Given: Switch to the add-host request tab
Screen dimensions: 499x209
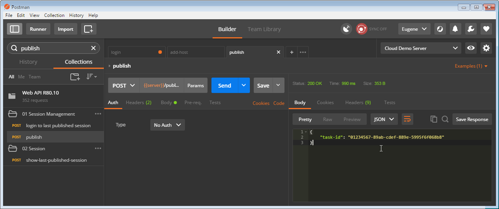Looking at the screenshot, I should pyautogui.click(x=196, y=52).
